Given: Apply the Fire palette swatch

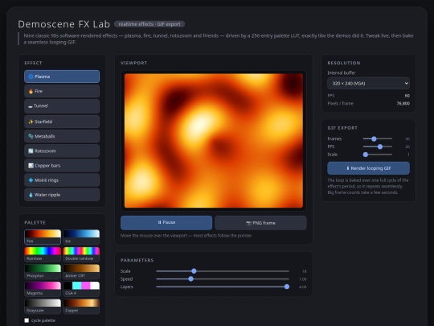Looking at the screenshot, I should tap(43, 237).
